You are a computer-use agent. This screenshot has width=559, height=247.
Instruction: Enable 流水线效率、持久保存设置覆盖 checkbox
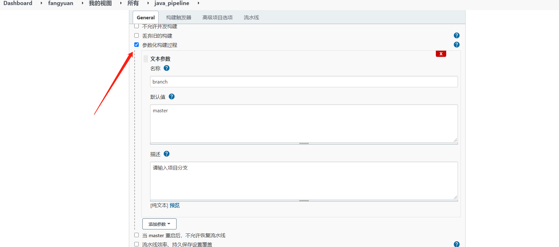(137, 244)
